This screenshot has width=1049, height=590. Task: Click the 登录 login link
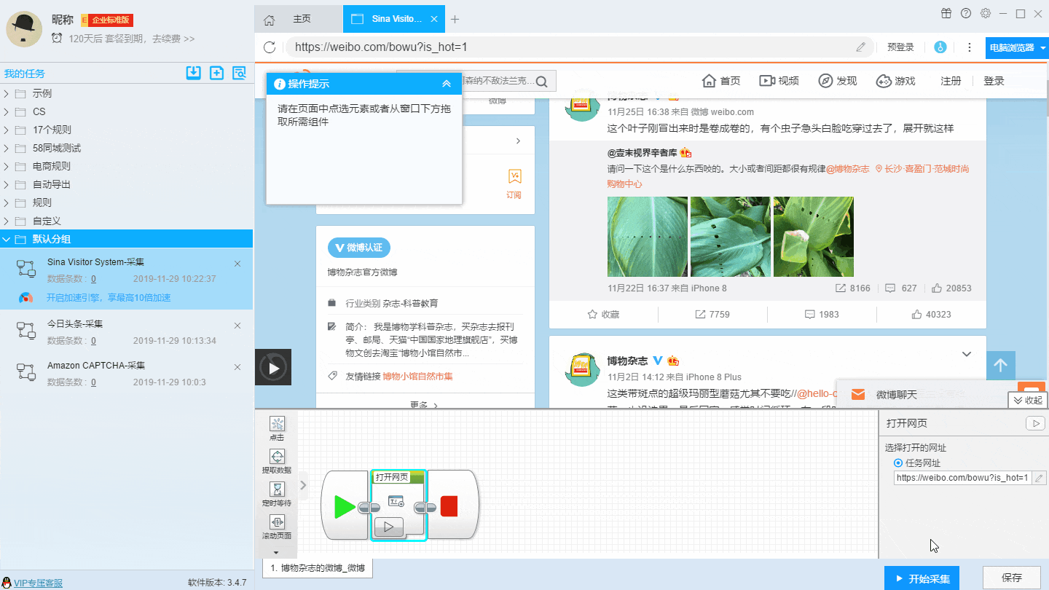tap(994, 81)
